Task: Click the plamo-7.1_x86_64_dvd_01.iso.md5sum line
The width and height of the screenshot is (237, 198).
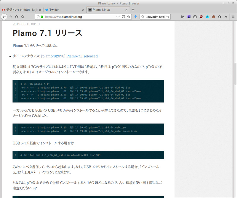Action: [81, 91]
